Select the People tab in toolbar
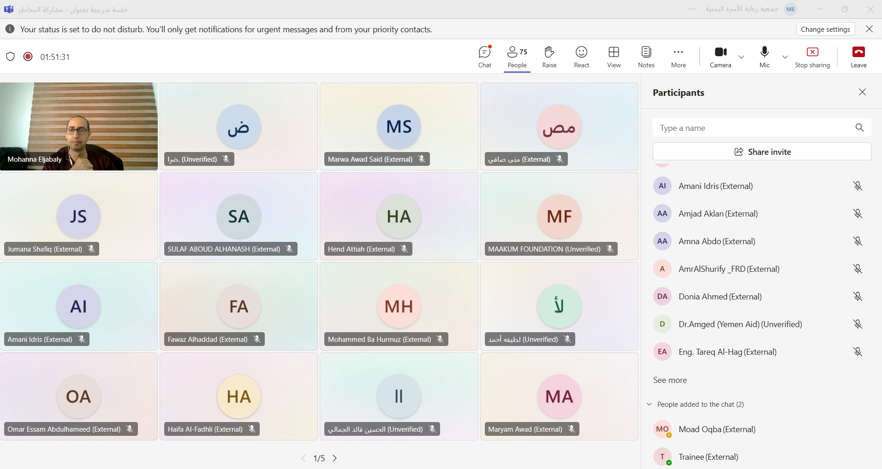The height and width of the screenshot is (469, 882). tap(517, 57)
